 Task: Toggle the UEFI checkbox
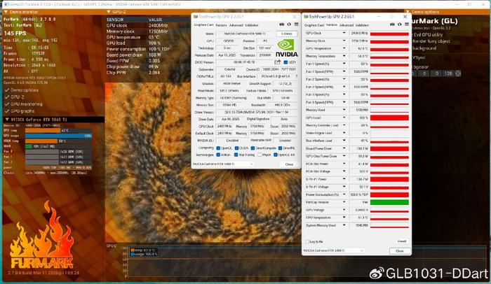click(285, 62)
